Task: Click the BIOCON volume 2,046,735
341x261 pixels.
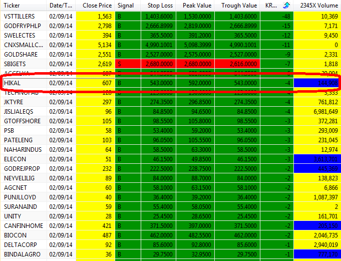Action: tap(326, 235)
